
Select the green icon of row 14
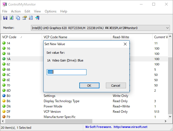[x=4, y=43]
